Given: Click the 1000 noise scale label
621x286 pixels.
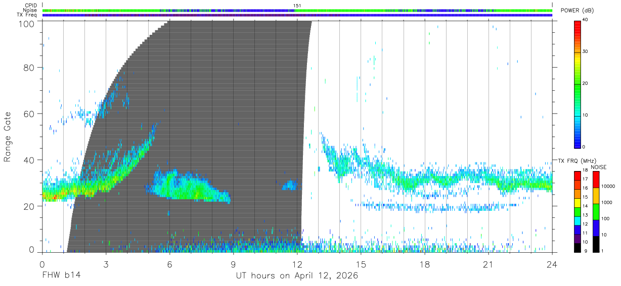Looking at the screenshot, I should tap(606, 202).
